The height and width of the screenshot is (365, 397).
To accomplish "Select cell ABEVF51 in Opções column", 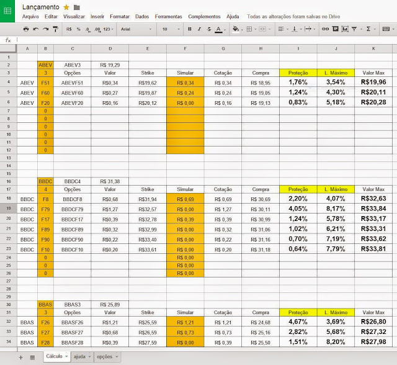I will (72, 83).
